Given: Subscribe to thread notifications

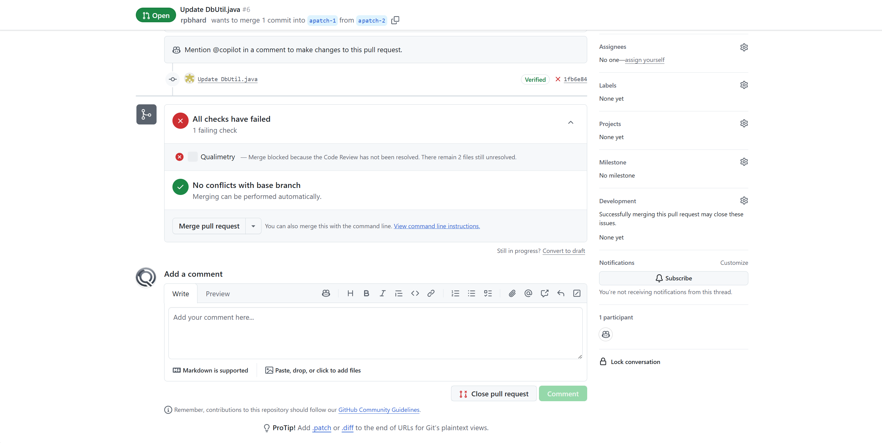Looking at the screenshot, I should point(673,278).
